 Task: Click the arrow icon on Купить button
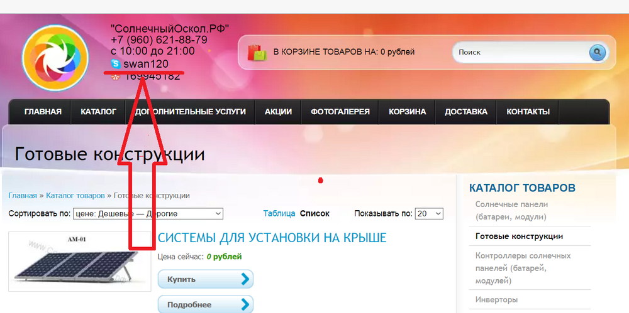(x=245, y=279)
